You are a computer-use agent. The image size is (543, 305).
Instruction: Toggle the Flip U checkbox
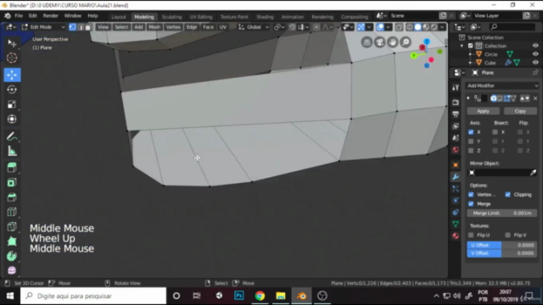pos(471,236)
